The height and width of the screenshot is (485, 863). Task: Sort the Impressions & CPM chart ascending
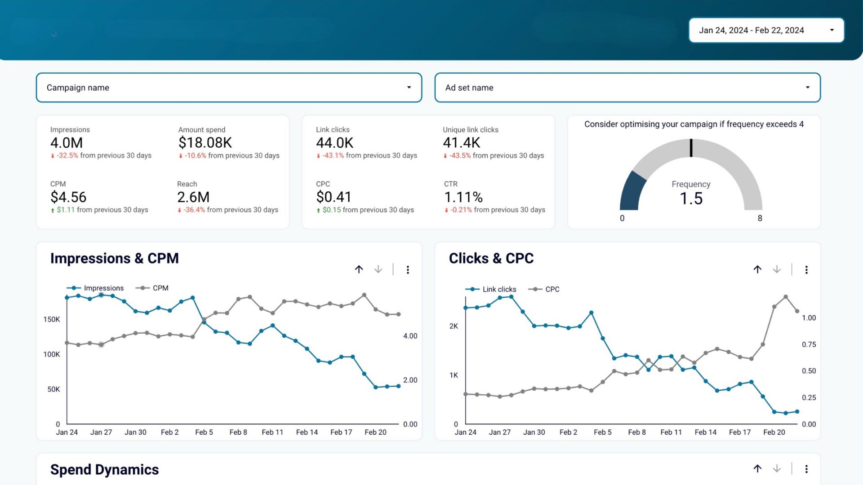[x=359, y=269]
